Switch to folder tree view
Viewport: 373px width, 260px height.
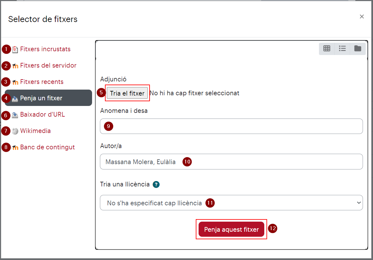(358, 48)
